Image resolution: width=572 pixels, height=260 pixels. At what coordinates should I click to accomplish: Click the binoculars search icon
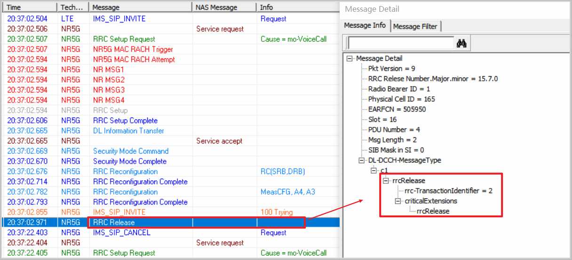click(x=461, y=43)
